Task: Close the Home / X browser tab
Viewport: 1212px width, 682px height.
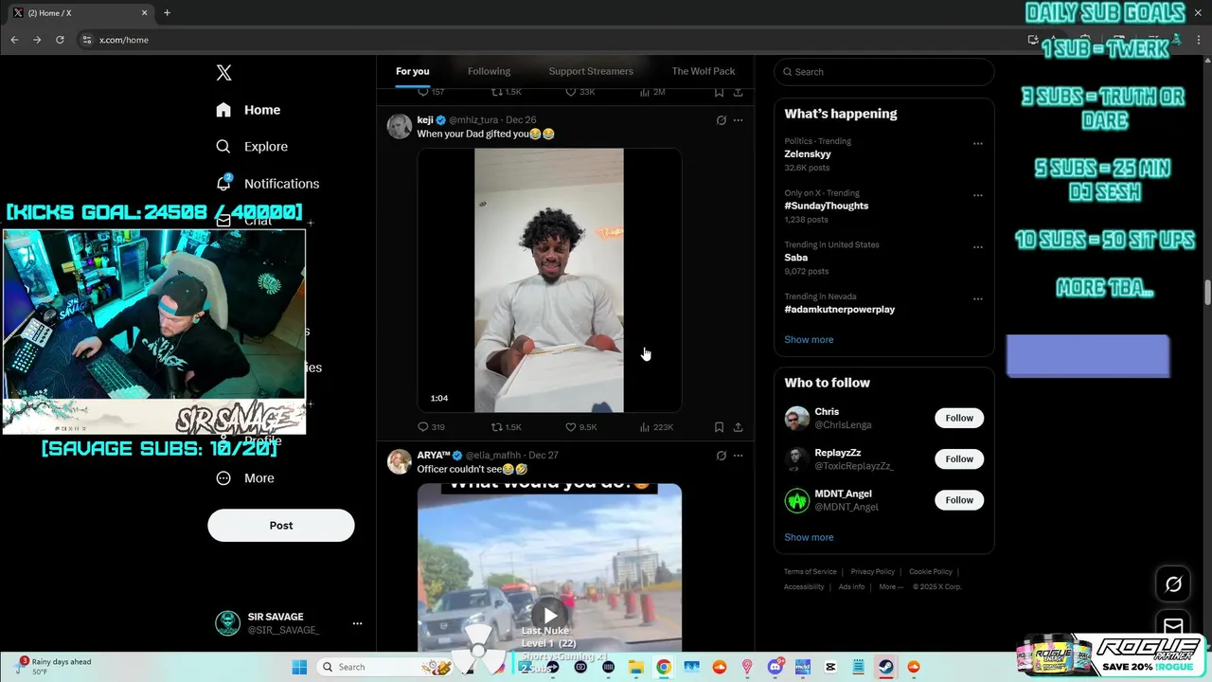Action: click(144, 12)
